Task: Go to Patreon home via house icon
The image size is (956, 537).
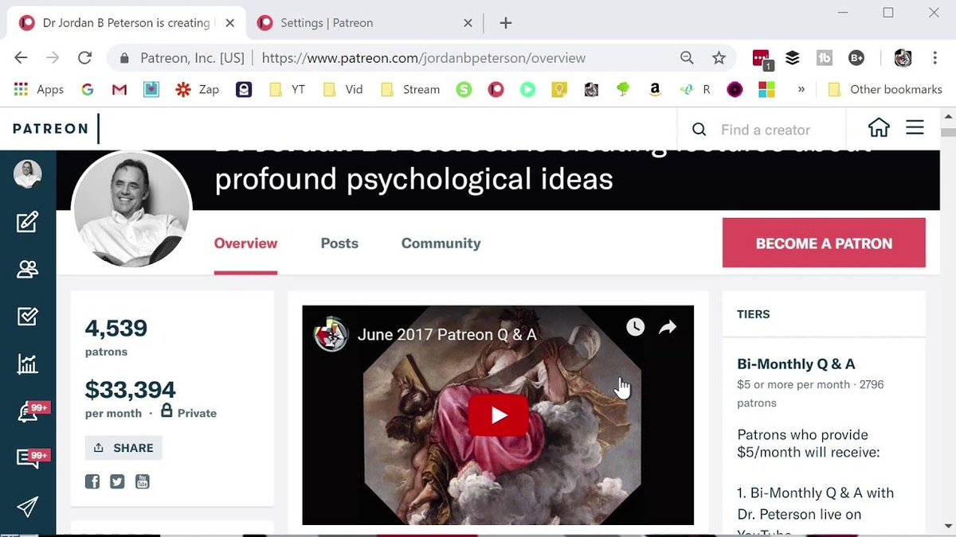Action: click(x=879, y=127)
